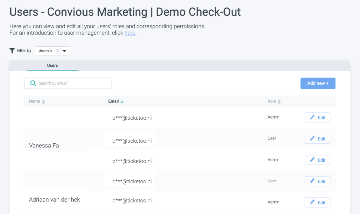
Task: Click pencil icon for Adriaan van der hek
Action: [312, 202]
